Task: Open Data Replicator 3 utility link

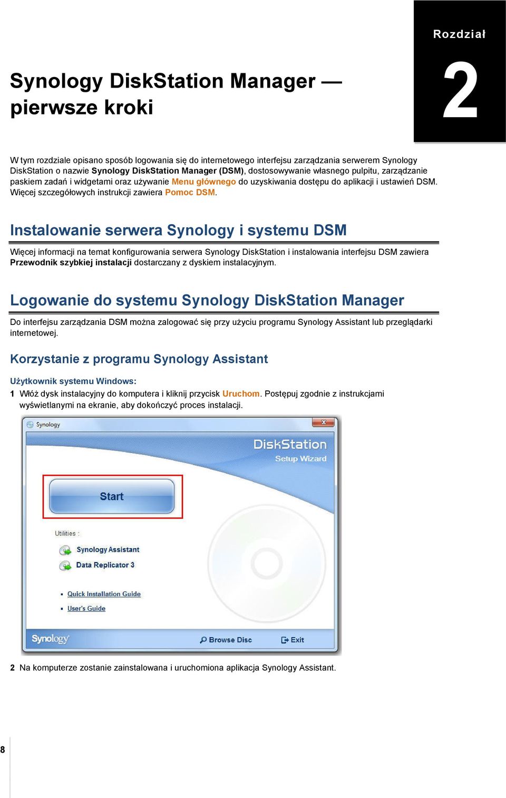Action: [x=105, y=565]
